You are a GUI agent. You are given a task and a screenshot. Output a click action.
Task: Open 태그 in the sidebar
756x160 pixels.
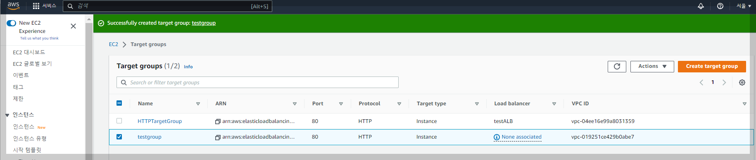(x=18, y=87)
